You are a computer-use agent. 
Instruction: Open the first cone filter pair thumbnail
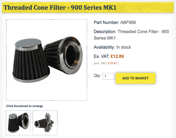click(18, 123)
